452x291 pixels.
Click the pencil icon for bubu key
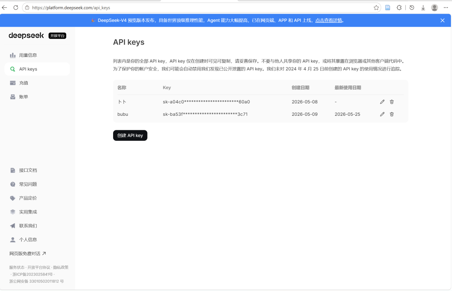382,114
